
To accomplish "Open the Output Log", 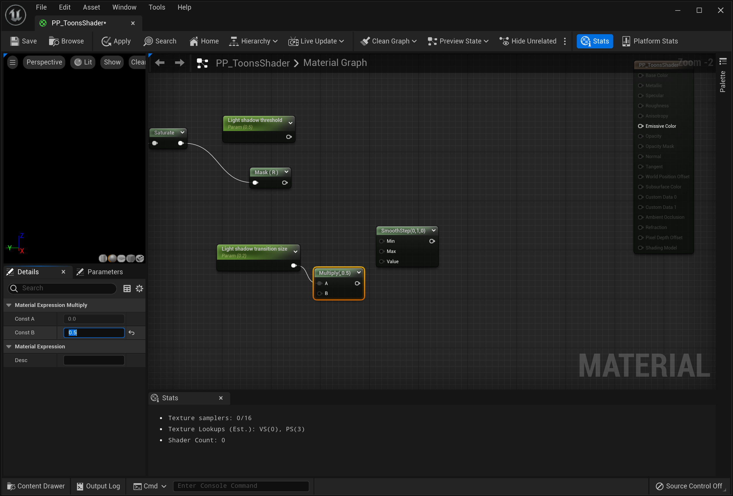I will 98,486.
